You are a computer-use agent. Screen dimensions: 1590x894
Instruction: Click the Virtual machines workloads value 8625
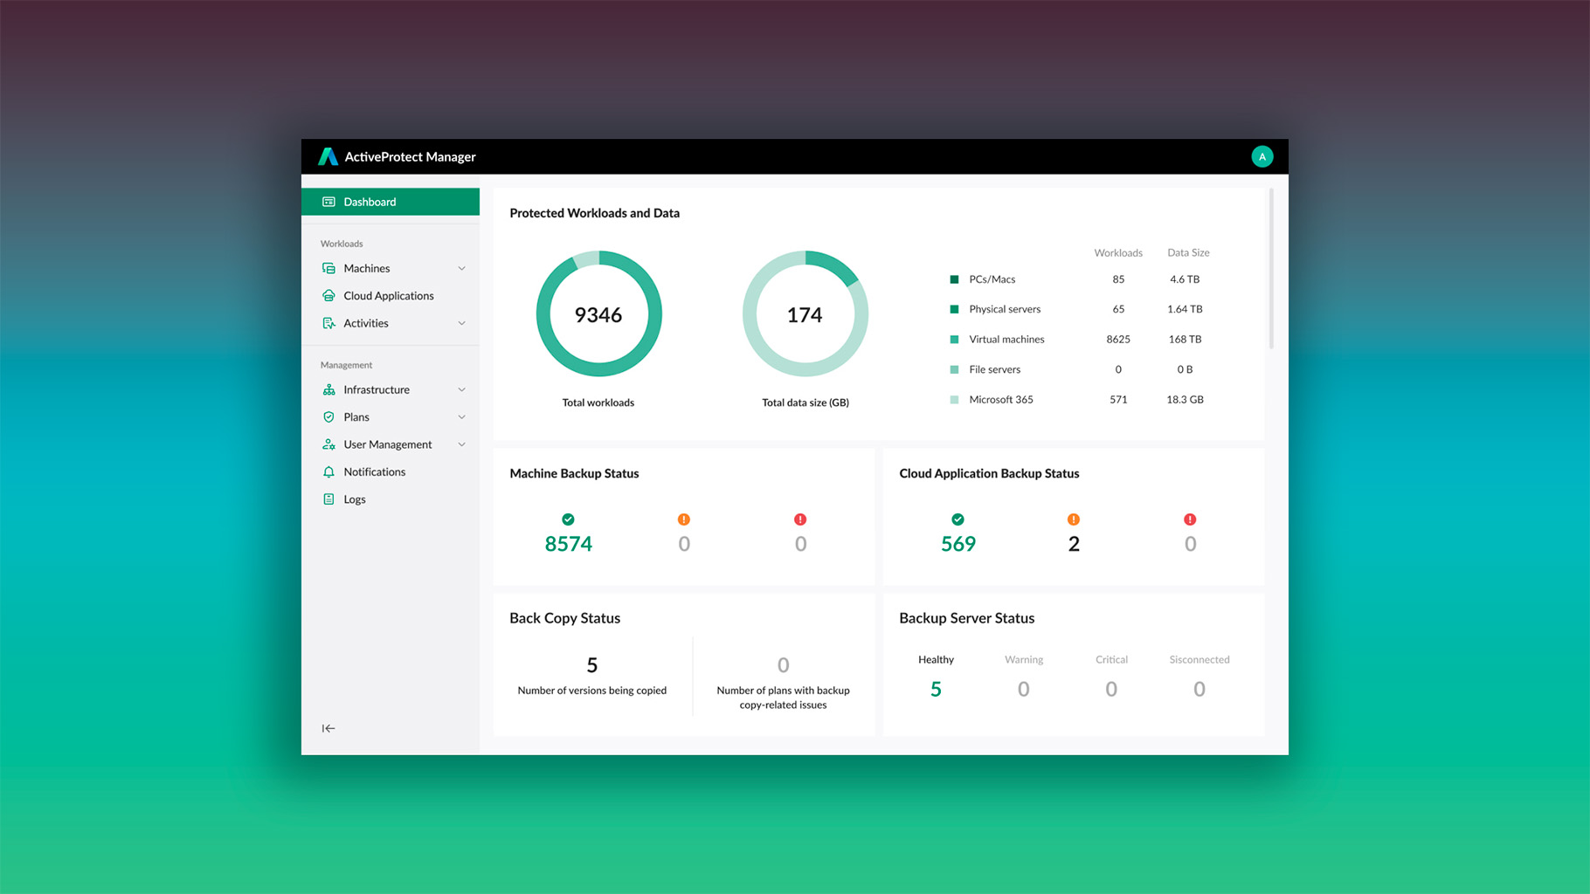(x=1118, y=340)
